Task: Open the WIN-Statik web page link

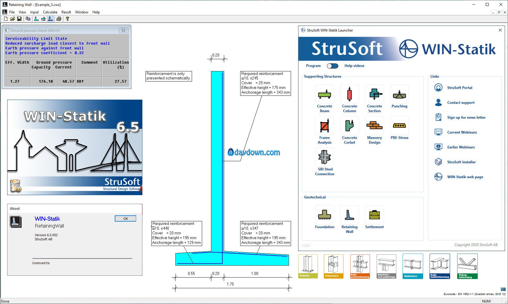Action: 465,177
